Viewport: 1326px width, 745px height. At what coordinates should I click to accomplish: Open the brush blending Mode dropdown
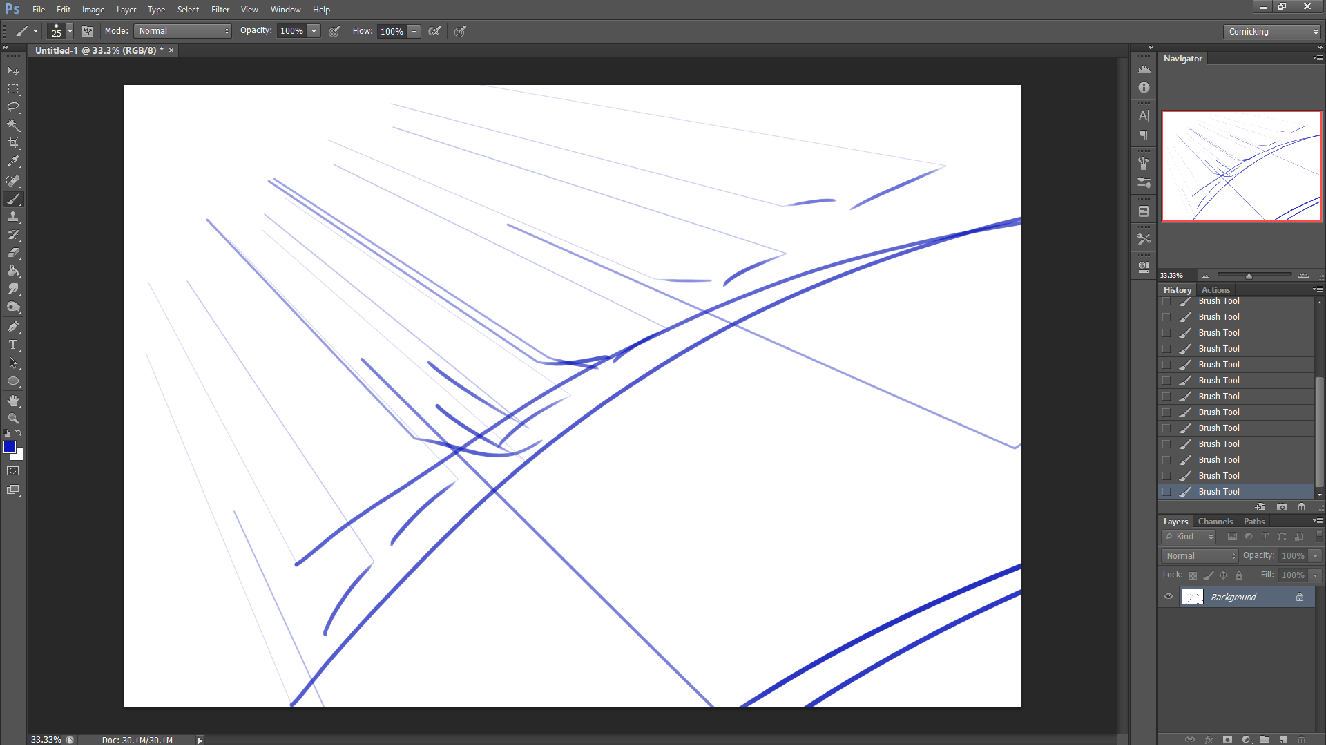point(183,31)
